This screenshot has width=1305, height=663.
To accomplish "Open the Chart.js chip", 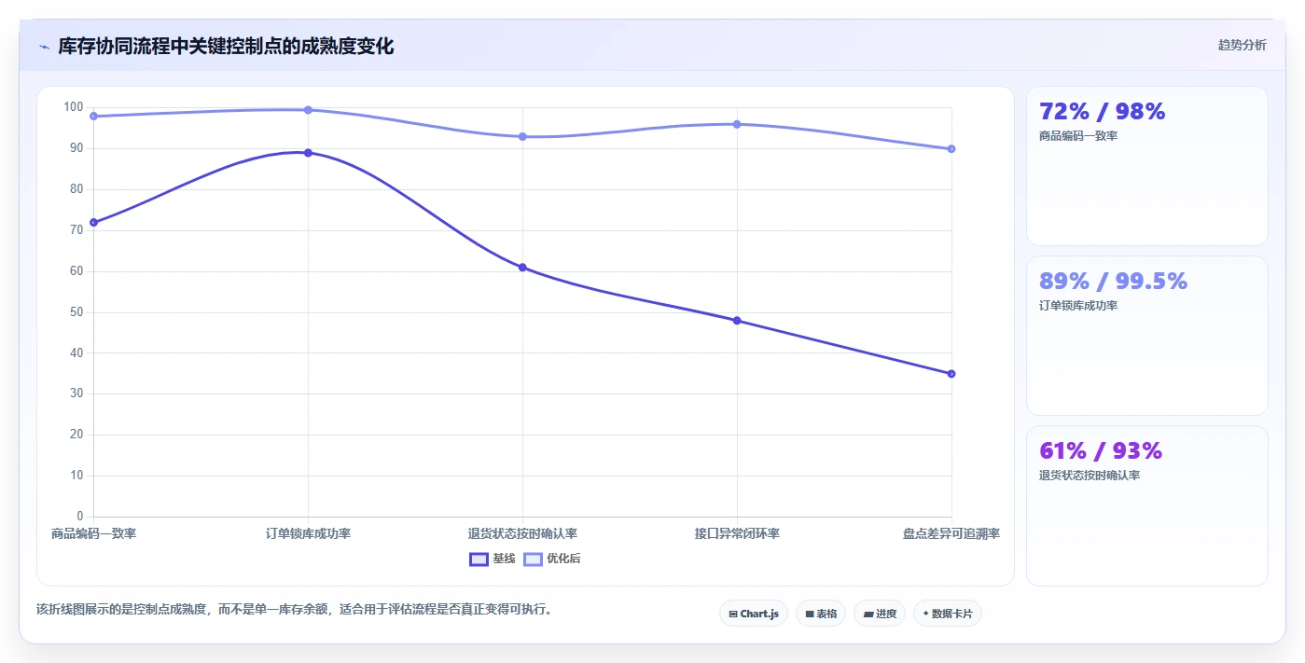I will click(754, 614).
